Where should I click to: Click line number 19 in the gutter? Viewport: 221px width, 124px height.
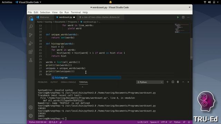[40, 44]
